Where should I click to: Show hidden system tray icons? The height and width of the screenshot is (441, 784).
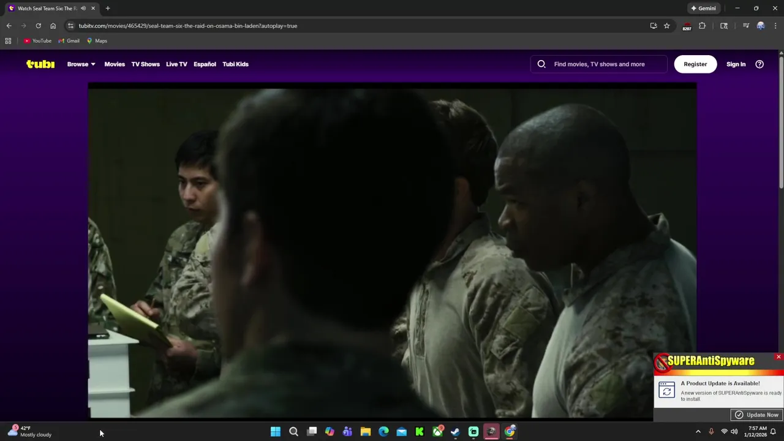[698, 432]
